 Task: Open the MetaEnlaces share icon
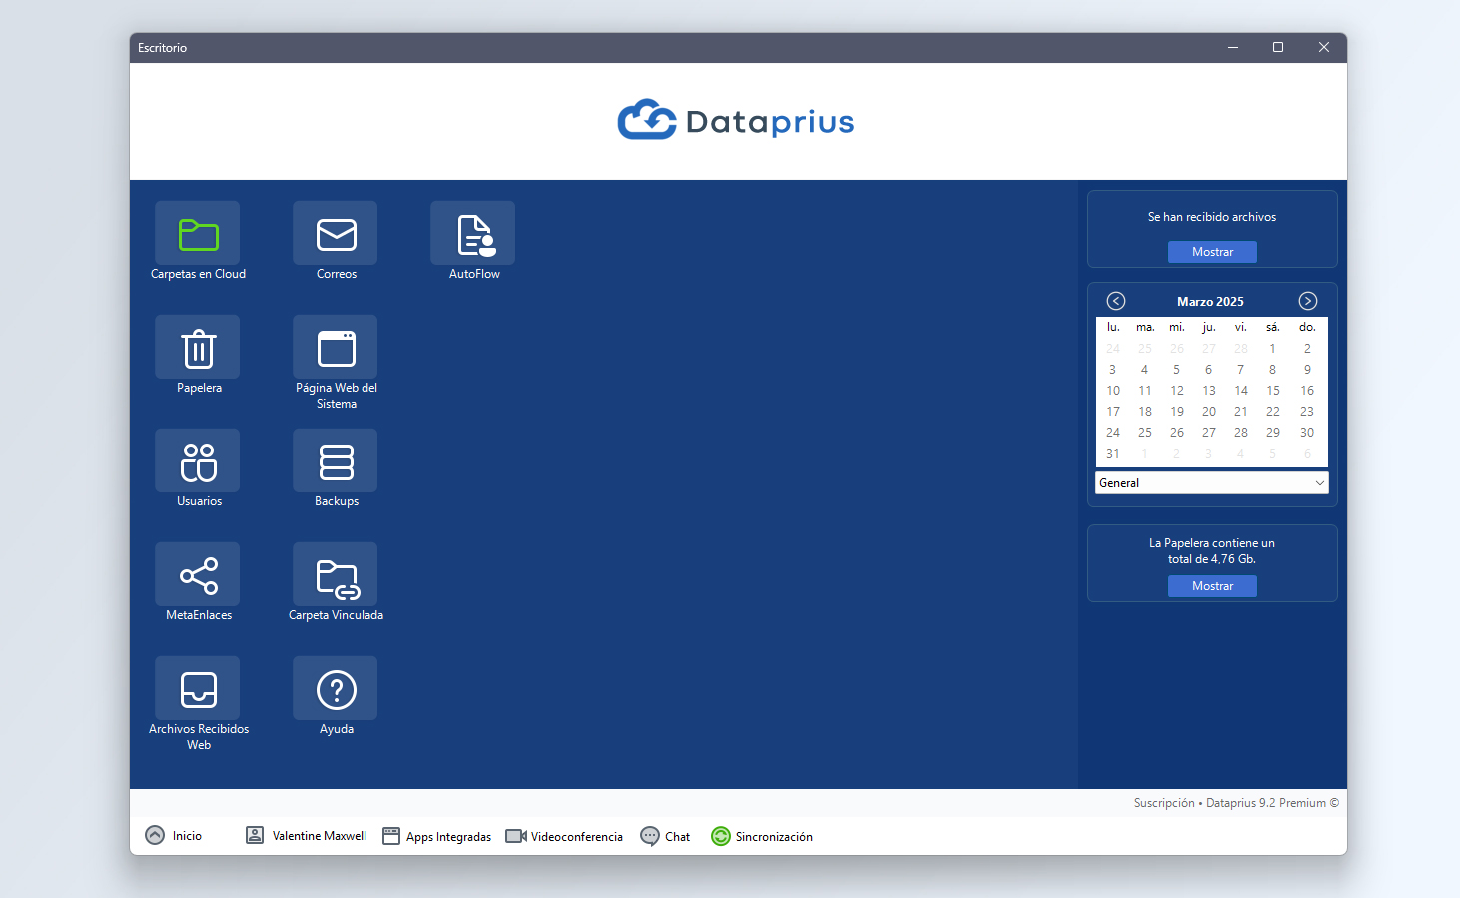click(198, 574)
